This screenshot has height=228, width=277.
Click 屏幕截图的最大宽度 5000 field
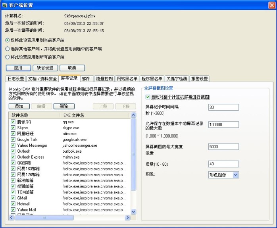click(x=223, y=146)
